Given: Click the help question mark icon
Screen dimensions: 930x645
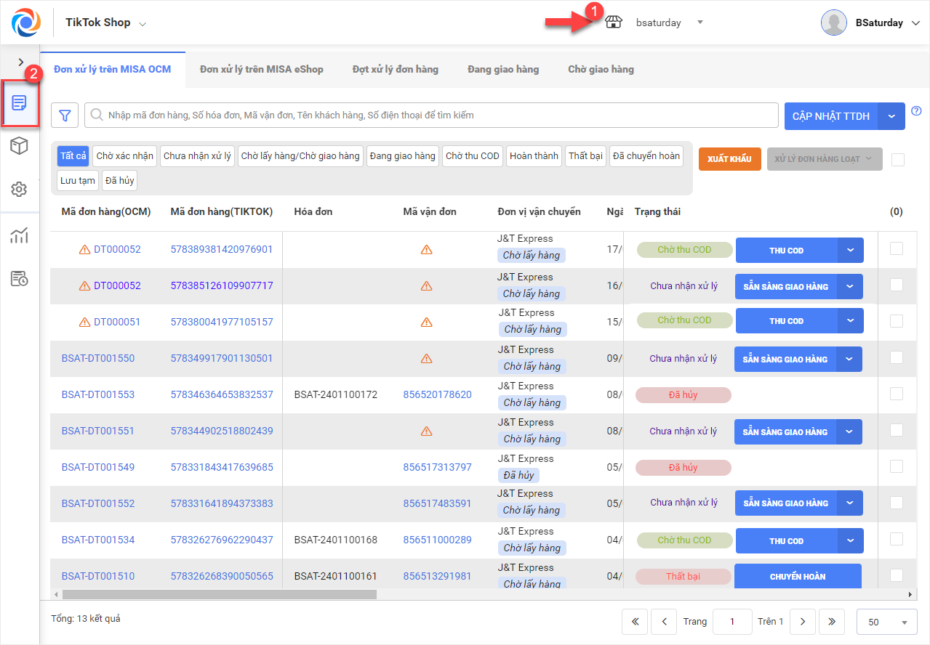Looking at the screenshot, I should click(x=916, y=111).
